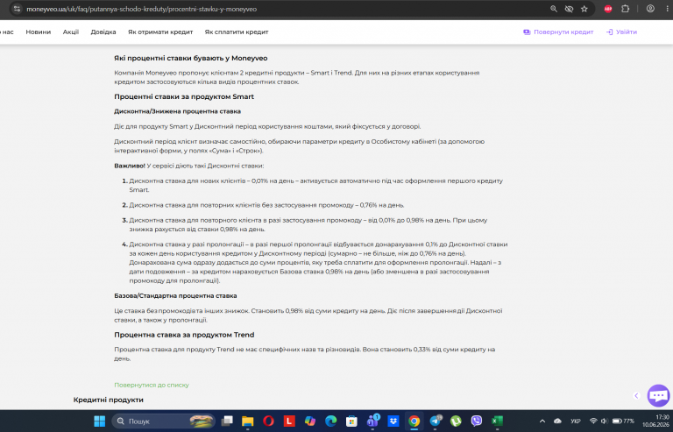Click the taskbar Пошук search box
673x432 pixels.
(163, 421)
